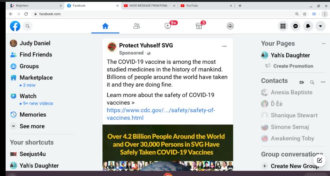Open a new browser tab
Screen dimensions: 330x176
pyautogui.click(x=240, y=6)
